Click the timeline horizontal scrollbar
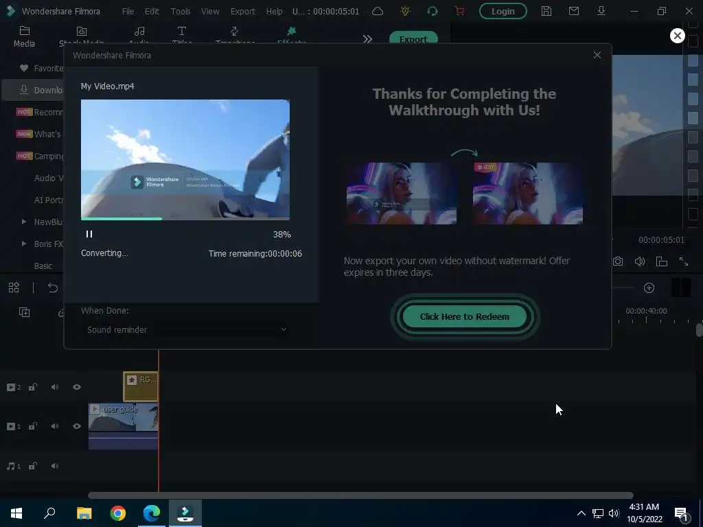703x527 pixels. 360,495
